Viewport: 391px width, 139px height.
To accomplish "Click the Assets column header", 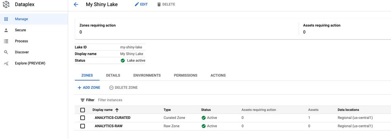I will coord(313,110).
